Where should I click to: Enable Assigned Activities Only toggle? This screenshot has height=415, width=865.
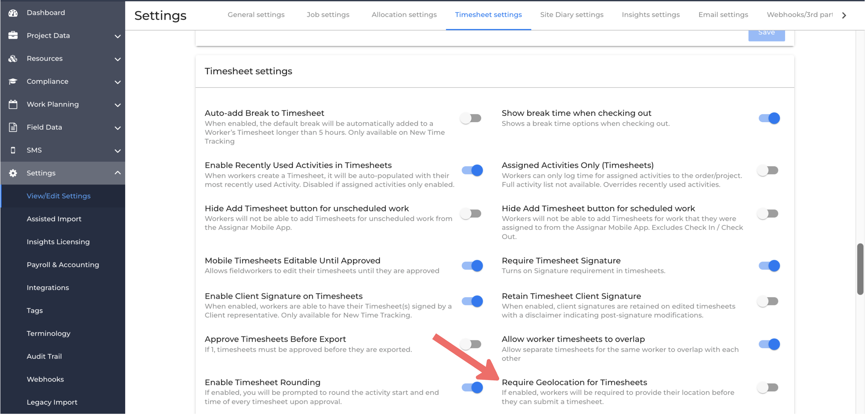click(767, 170)
